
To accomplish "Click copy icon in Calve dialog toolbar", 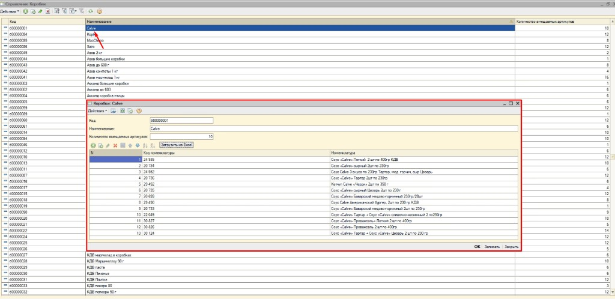I will coord(130,111).
